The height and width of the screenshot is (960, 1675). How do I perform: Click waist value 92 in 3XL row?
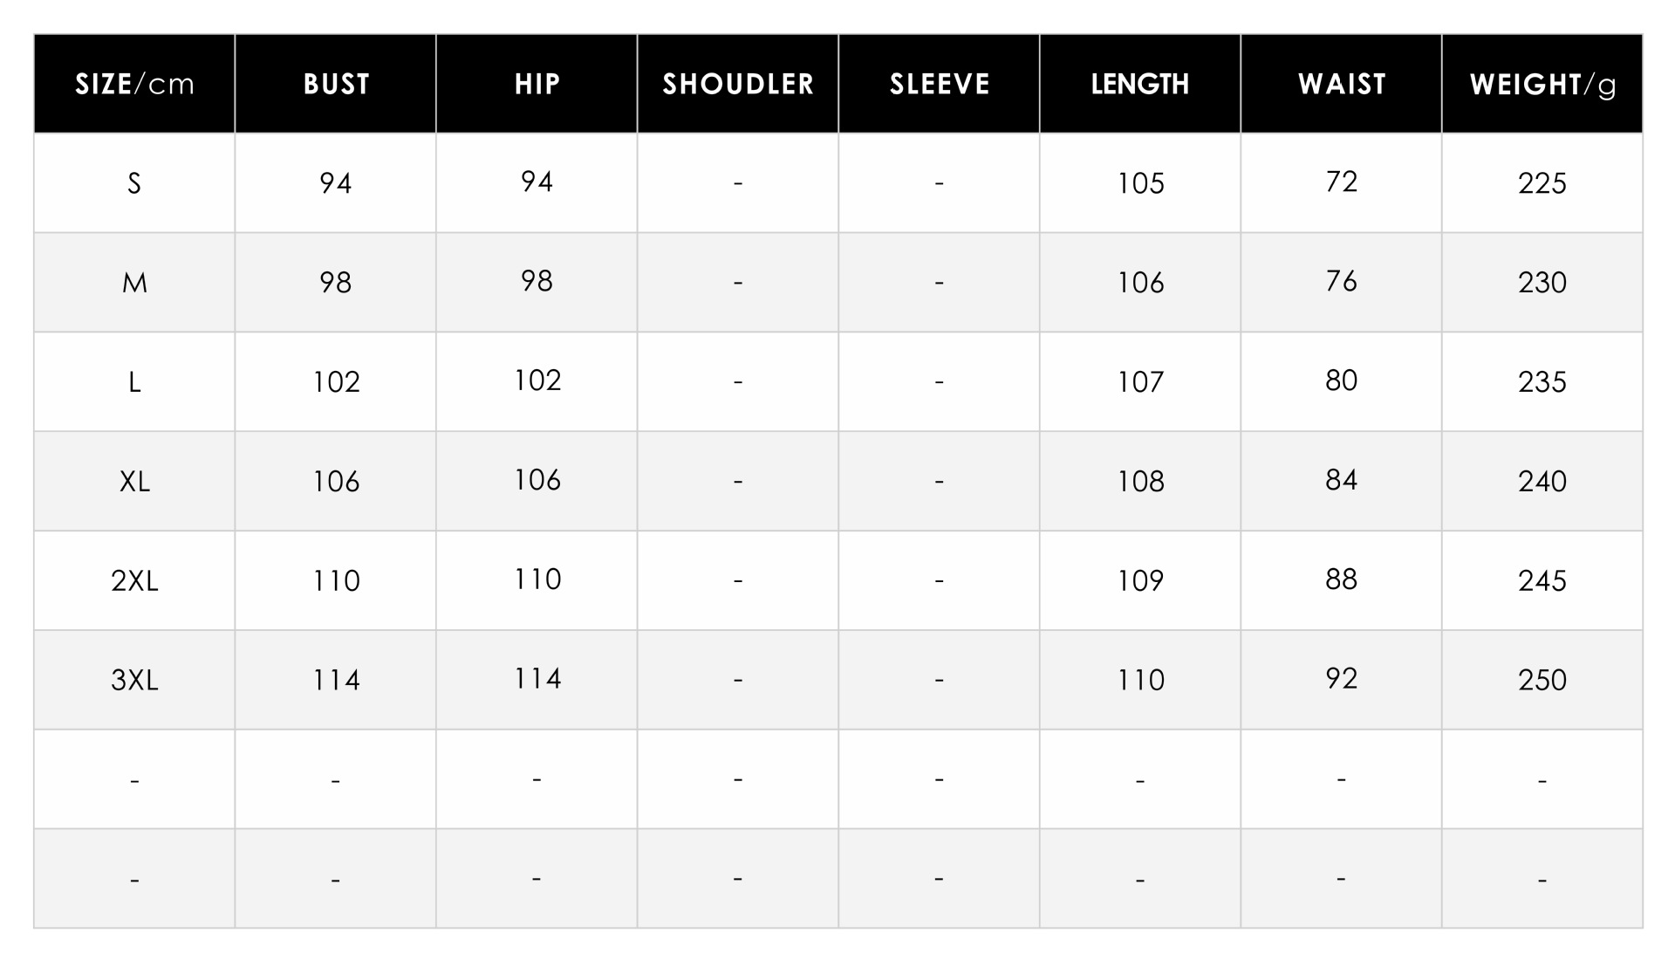point(1342,679)
